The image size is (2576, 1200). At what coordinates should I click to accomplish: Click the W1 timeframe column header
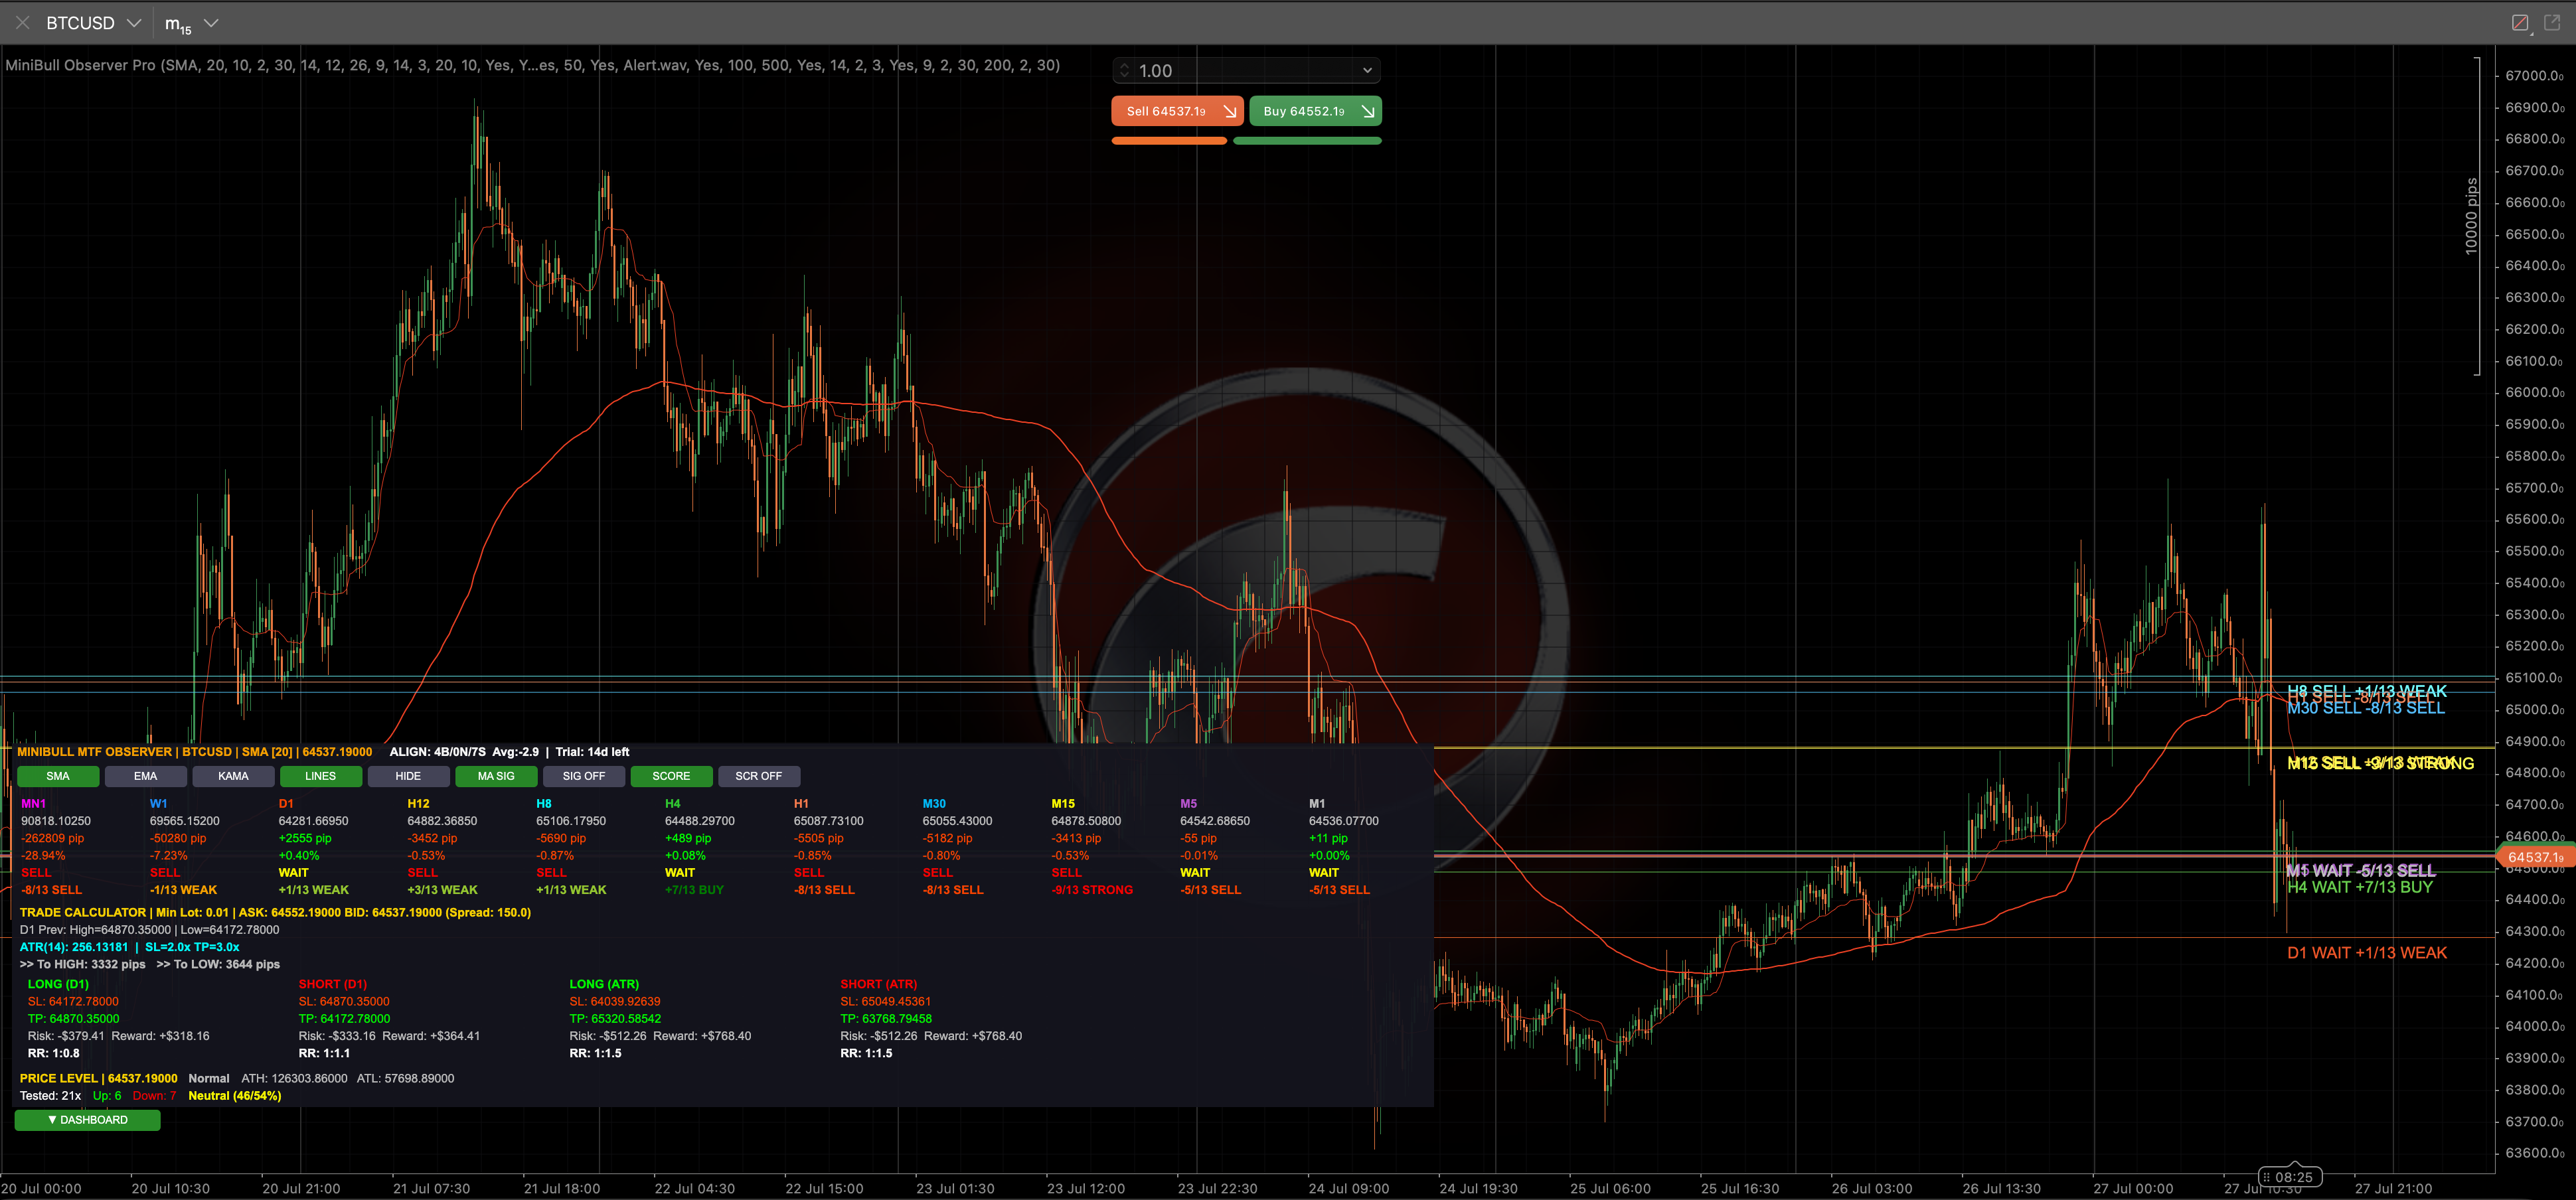(x=159, y=804)
